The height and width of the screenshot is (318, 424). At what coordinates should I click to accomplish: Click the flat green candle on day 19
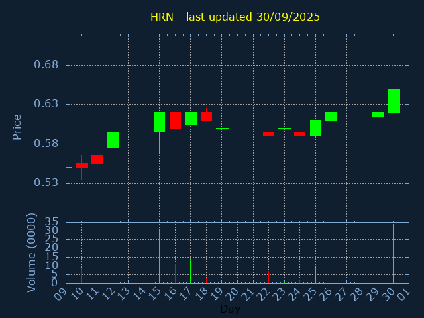(x=222, y=129)
